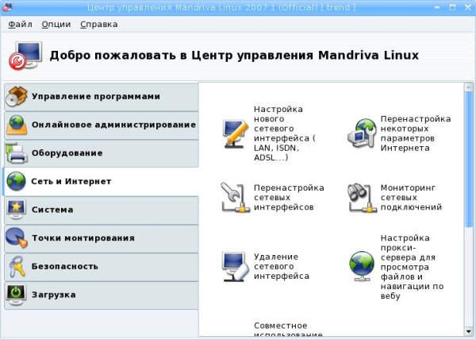Click the globe-on-tray online administration icon

[x=17, y=125]
